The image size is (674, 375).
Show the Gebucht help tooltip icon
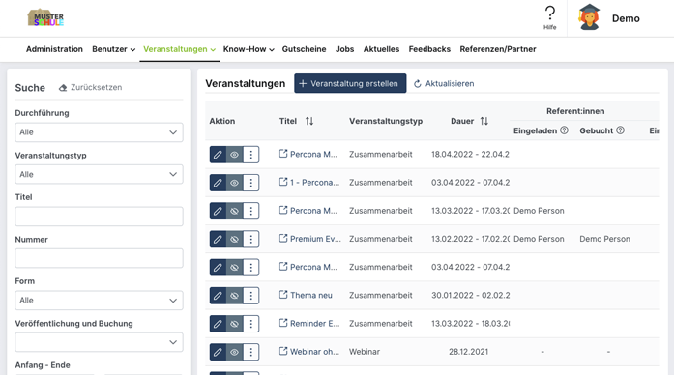tap(620, 130)
